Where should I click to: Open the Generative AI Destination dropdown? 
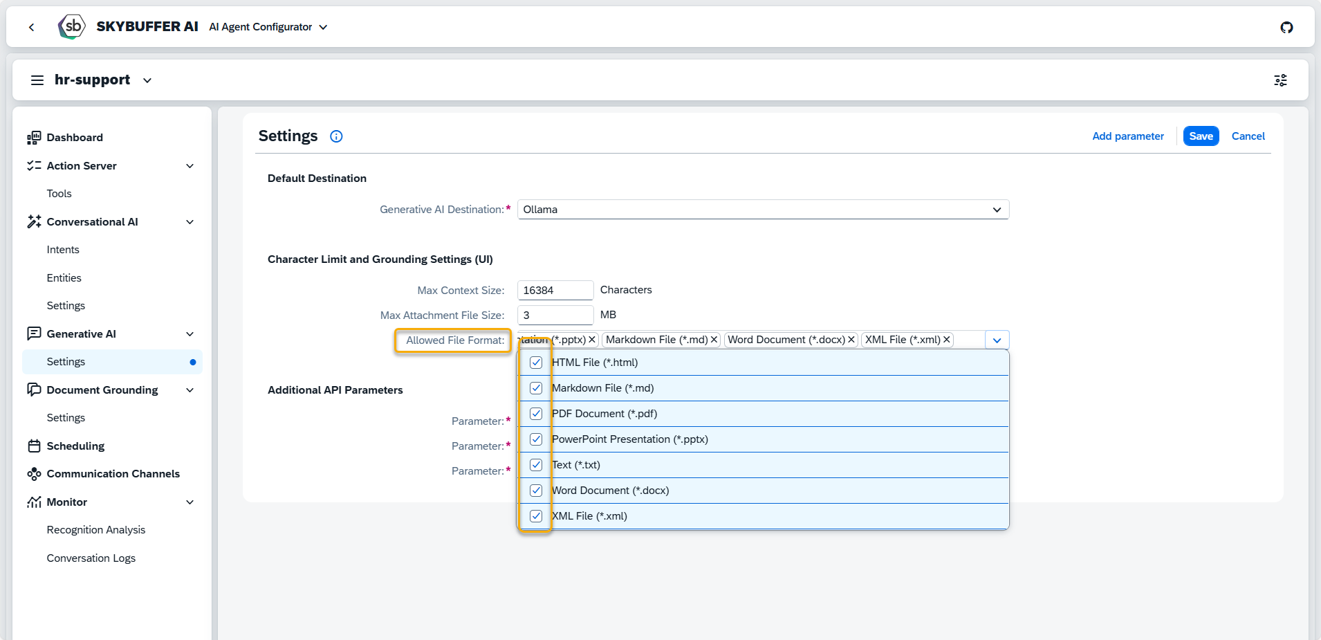pyautogui.click(x=996, y=210)
